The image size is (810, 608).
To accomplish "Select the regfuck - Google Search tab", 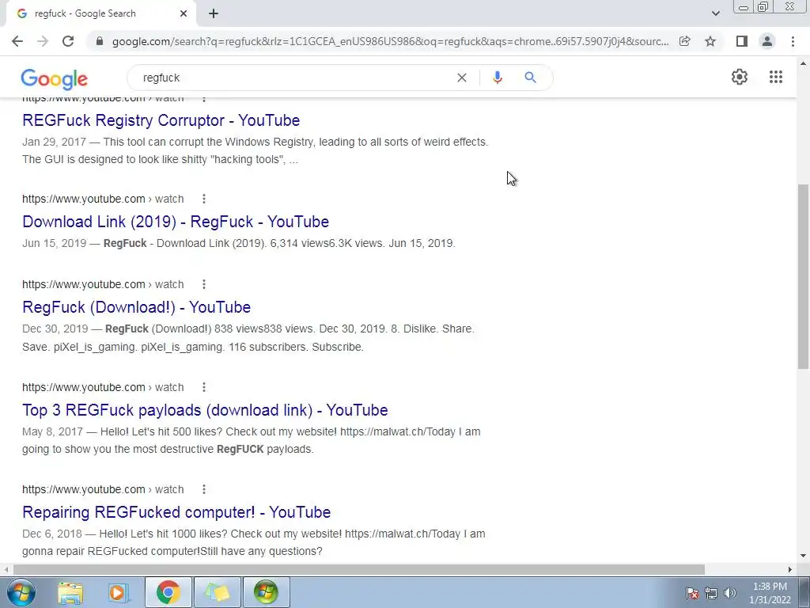I will click(x=100, y=13).
